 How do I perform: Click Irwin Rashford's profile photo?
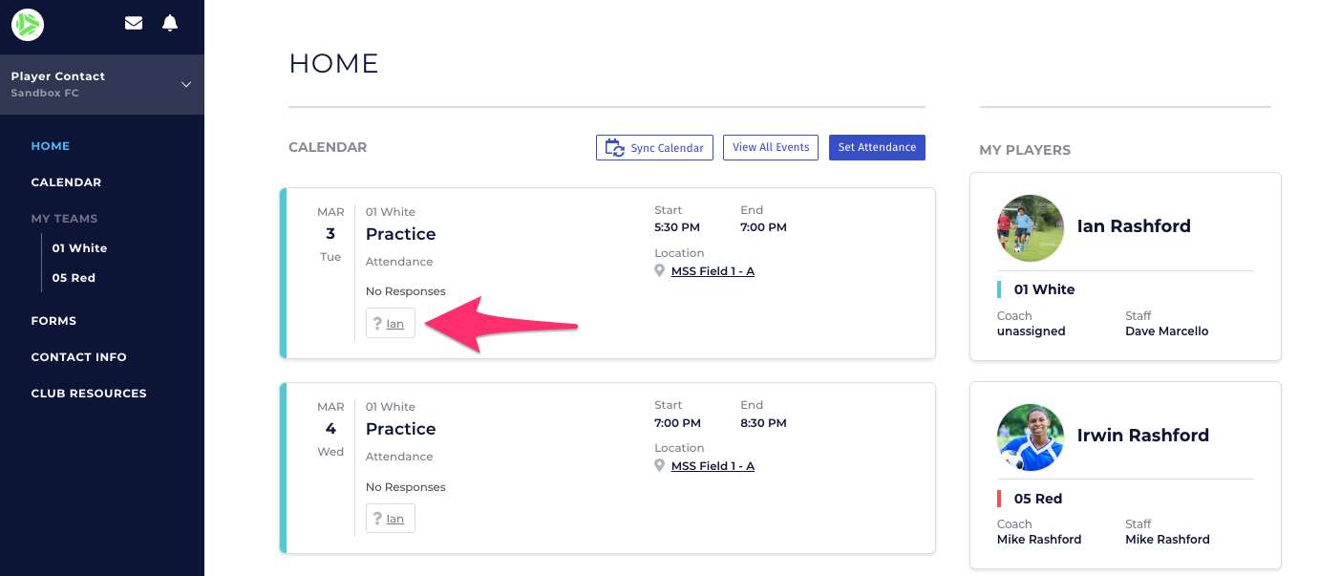(x=1031, y=437)
